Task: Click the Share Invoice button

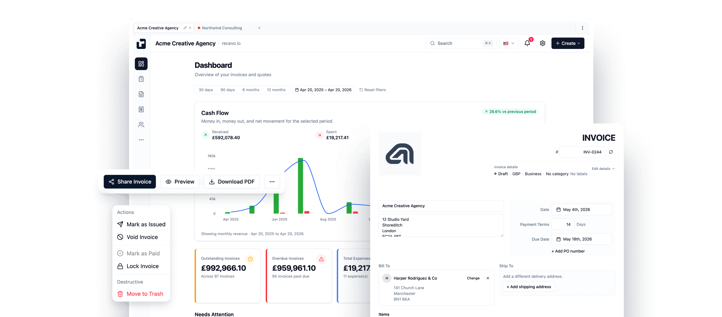Action: point(130,182)
